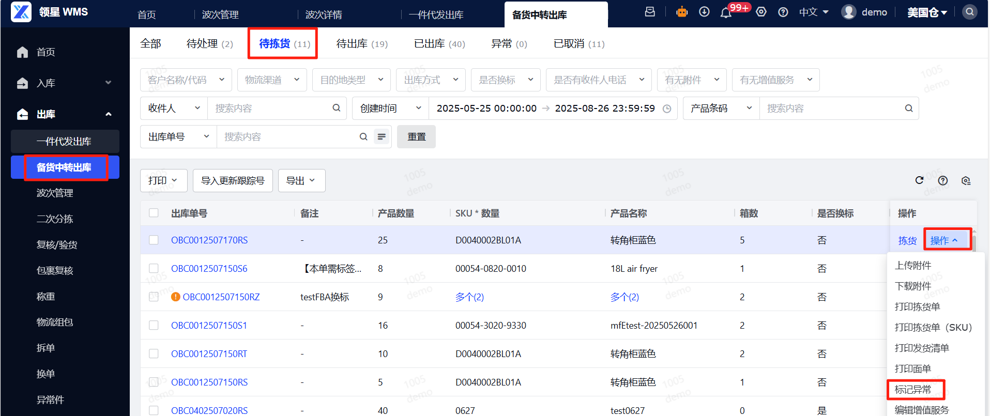Click orange warning icon on OBC0012507150RZ
Screen dimensions: 990x416
click(x=176, y=297)
